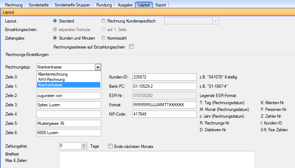
Task: Switch to the Rechnung tab
Action: coord(13,5)
